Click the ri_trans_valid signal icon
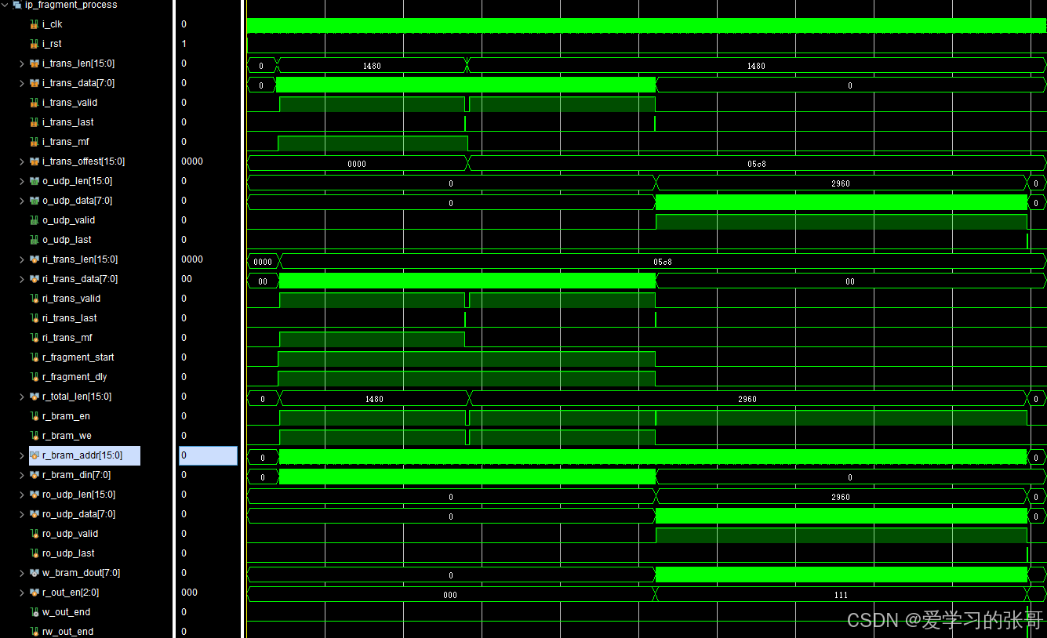The height and width of the screenshot is (638, 1047). click(35, 299)
